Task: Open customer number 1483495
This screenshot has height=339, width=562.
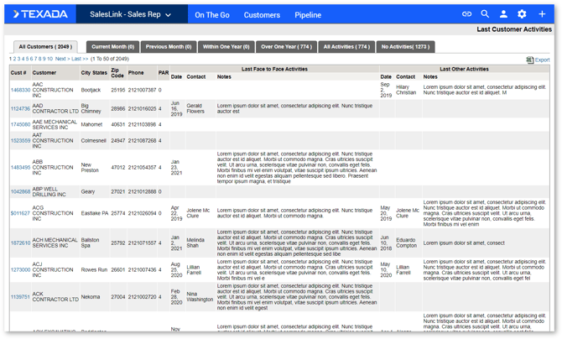Action: 20,167
